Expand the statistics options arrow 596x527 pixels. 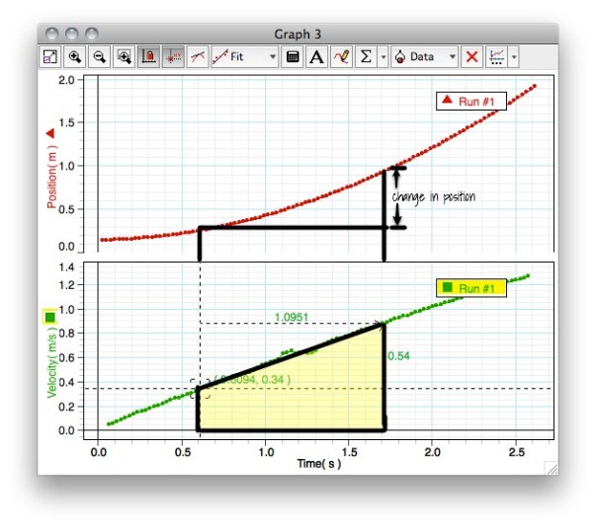[x=383, y=57]
